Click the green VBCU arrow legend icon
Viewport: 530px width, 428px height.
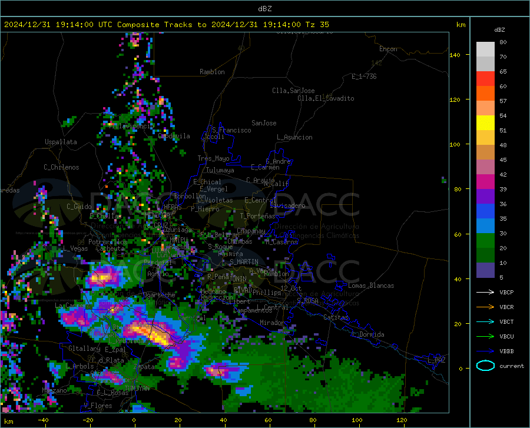485,336
